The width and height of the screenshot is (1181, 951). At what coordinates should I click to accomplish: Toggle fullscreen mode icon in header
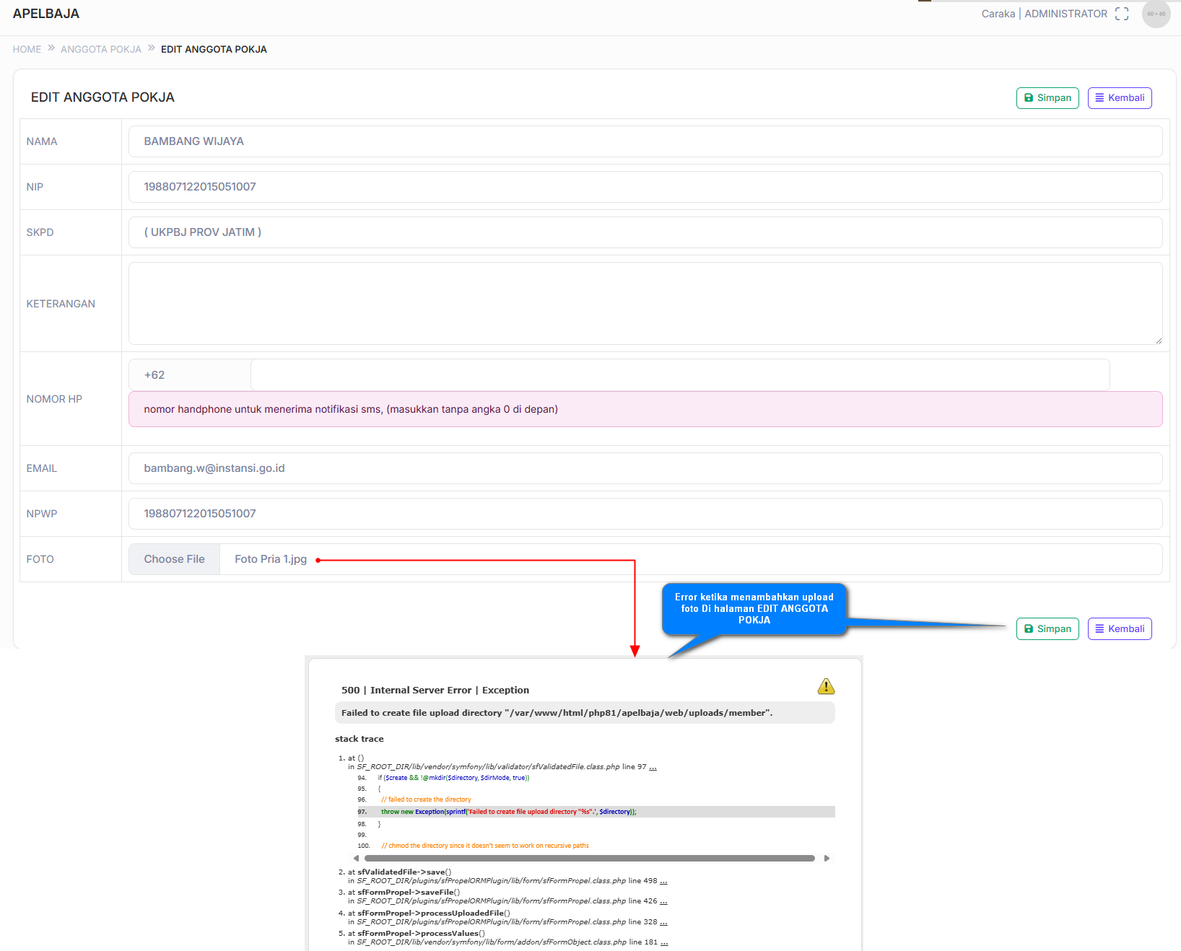1121,14
